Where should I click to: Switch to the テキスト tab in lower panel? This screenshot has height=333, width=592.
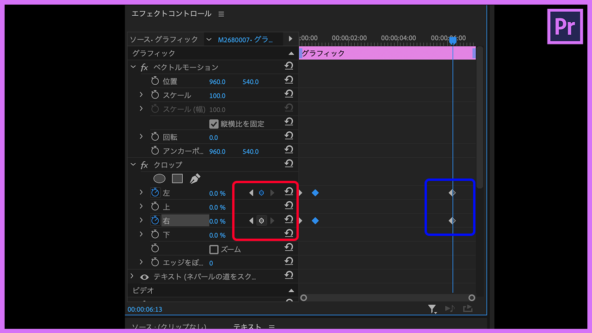[x=247, y=327]
